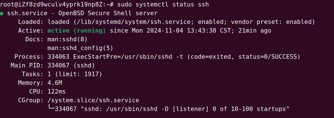334x118 pixels.
Task: Click the green "active (running)" status text
Action: click(x=77, y=31)
